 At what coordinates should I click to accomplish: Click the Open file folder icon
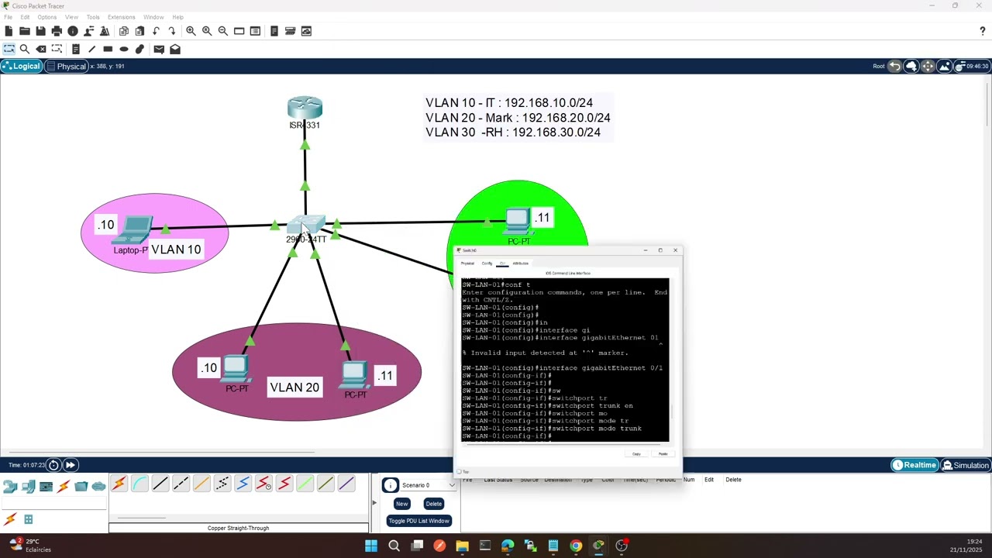pos(25,31)
